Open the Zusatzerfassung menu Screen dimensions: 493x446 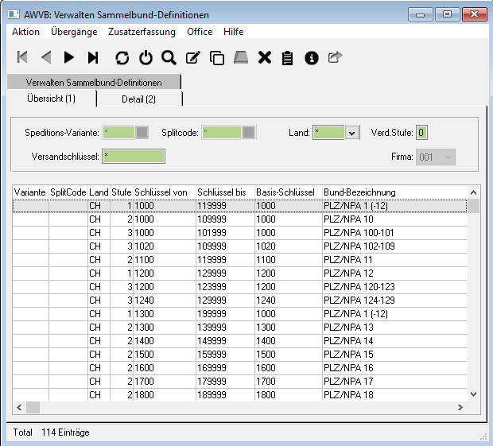click(142, 32)
